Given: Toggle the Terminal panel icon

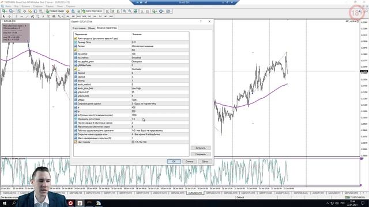Looking at the screenshot, I should 35,11.
